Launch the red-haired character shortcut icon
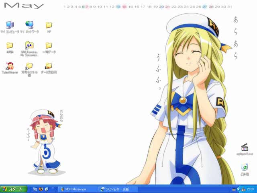This screenshot has width=257, height=193. (x=10, y=66)
